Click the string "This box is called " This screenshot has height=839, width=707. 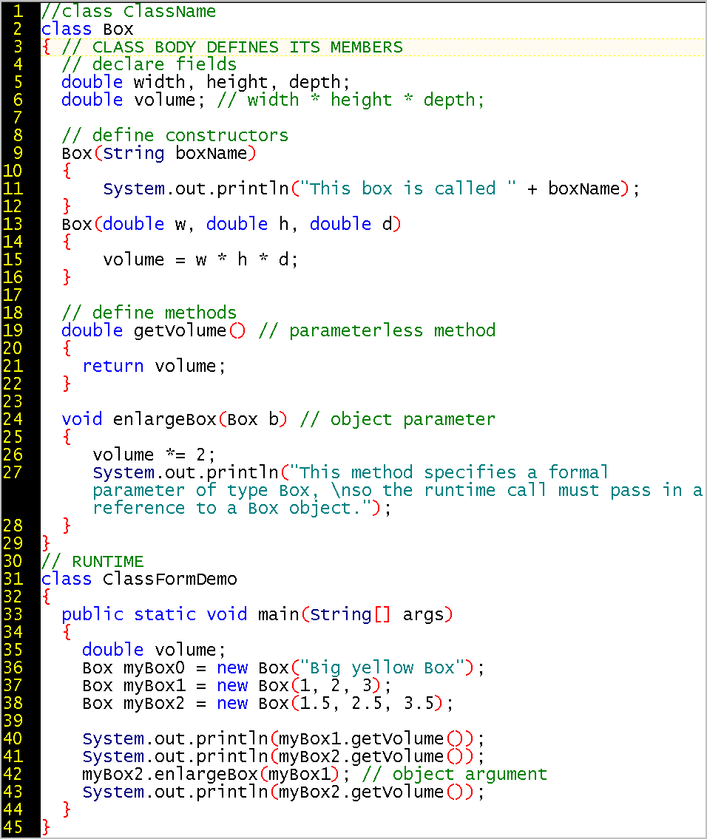pos(407,188)
